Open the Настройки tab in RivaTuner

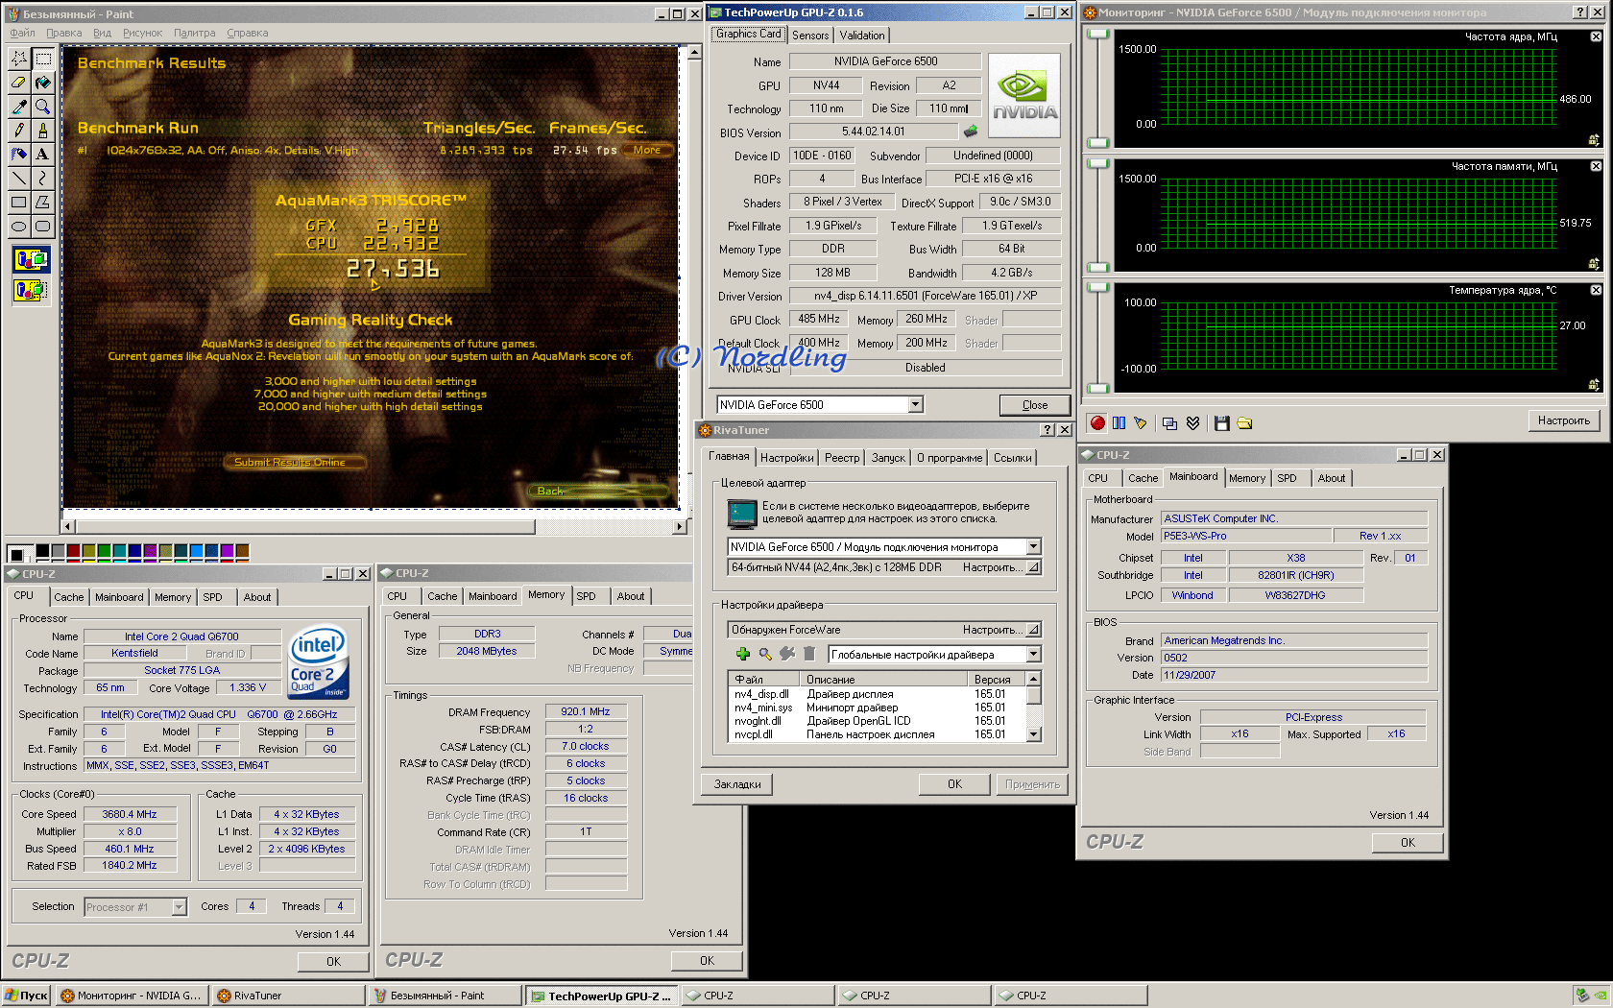pyautogui.click(x=787, y=458)
